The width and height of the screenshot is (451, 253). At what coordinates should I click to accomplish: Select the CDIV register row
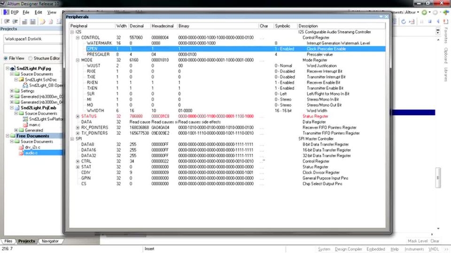click(x=227, y=173)
